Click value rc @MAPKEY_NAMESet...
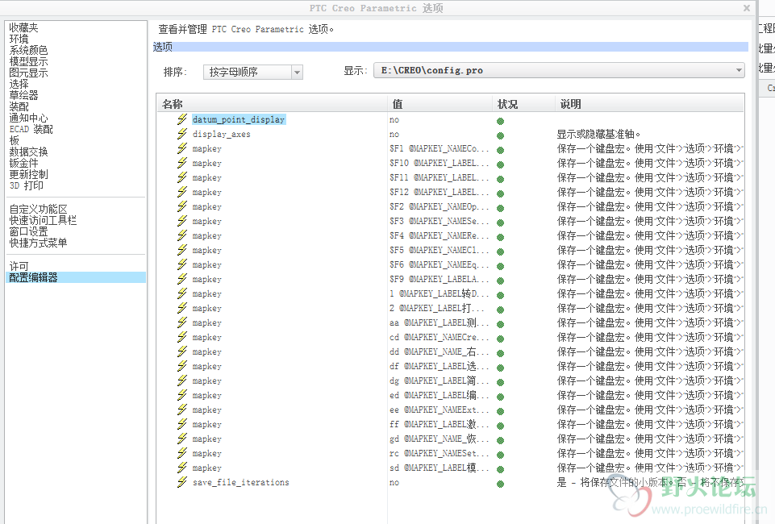 point(439,453)
